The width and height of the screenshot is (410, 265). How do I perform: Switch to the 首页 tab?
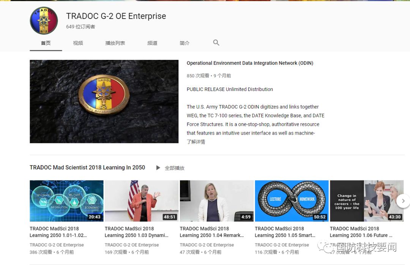coord(46,43)
